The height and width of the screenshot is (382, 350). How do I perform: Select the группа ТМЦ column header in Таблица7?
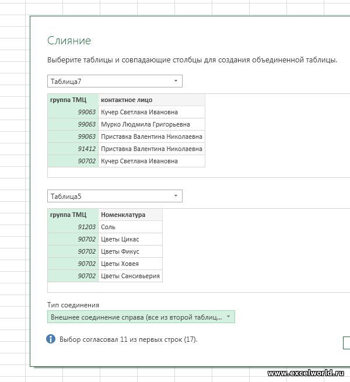tap(73, 100)
